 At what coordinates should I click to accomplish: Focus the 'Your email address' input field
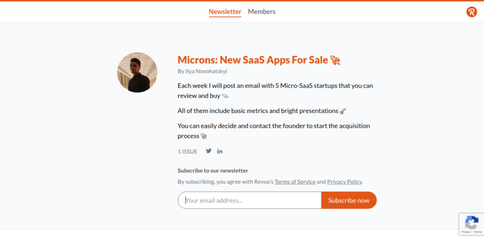coord(249,200)
